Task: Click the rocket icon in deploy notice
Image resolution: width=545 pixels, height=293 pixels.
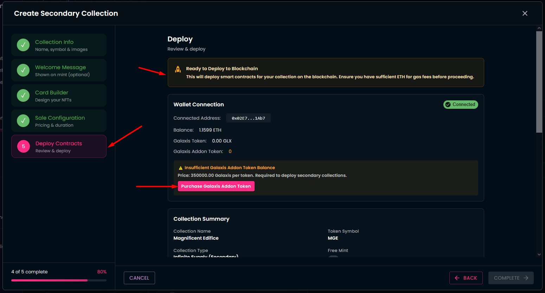Action: [178, 69]
